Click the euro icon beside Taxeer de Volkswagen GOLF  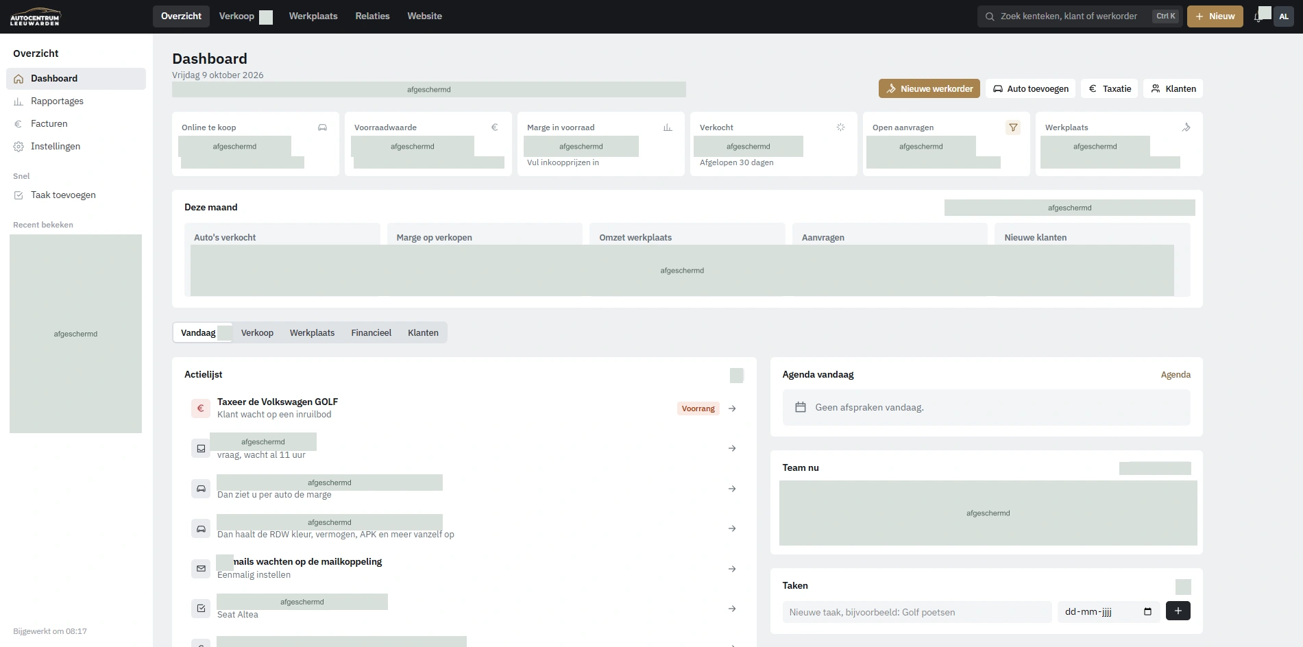pyautogui.click(x=201, y=408)
